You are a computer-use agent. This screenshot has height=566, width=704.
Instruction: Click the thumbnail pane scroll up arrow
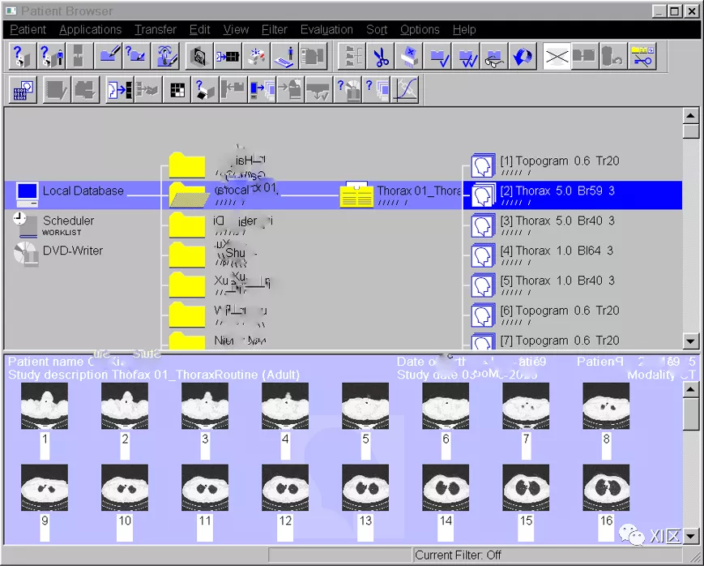(x=690, y=389)
